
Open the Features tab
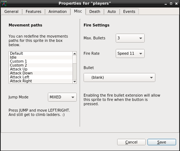click(x=34, y=11)
